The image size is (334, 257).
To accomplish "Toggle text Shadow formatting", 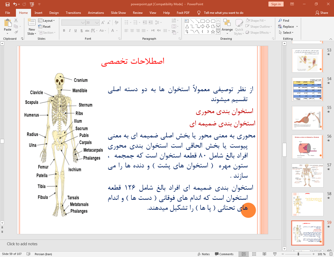I will coord(81,31).
